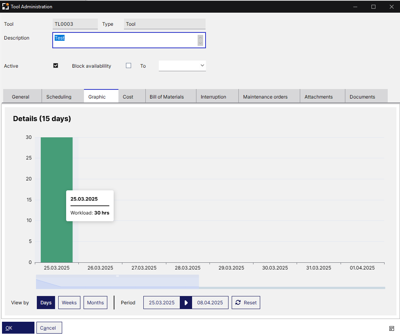
Task: Click the up stepper on the Description field
Action: pyautogui.click(x=201, y=37)
